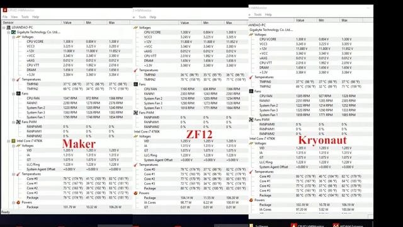Click TMPIN0 section thermometer icon in ZF12 window
Image resolution: width=403 pixels, height=227 pixels.
[136, 70]
